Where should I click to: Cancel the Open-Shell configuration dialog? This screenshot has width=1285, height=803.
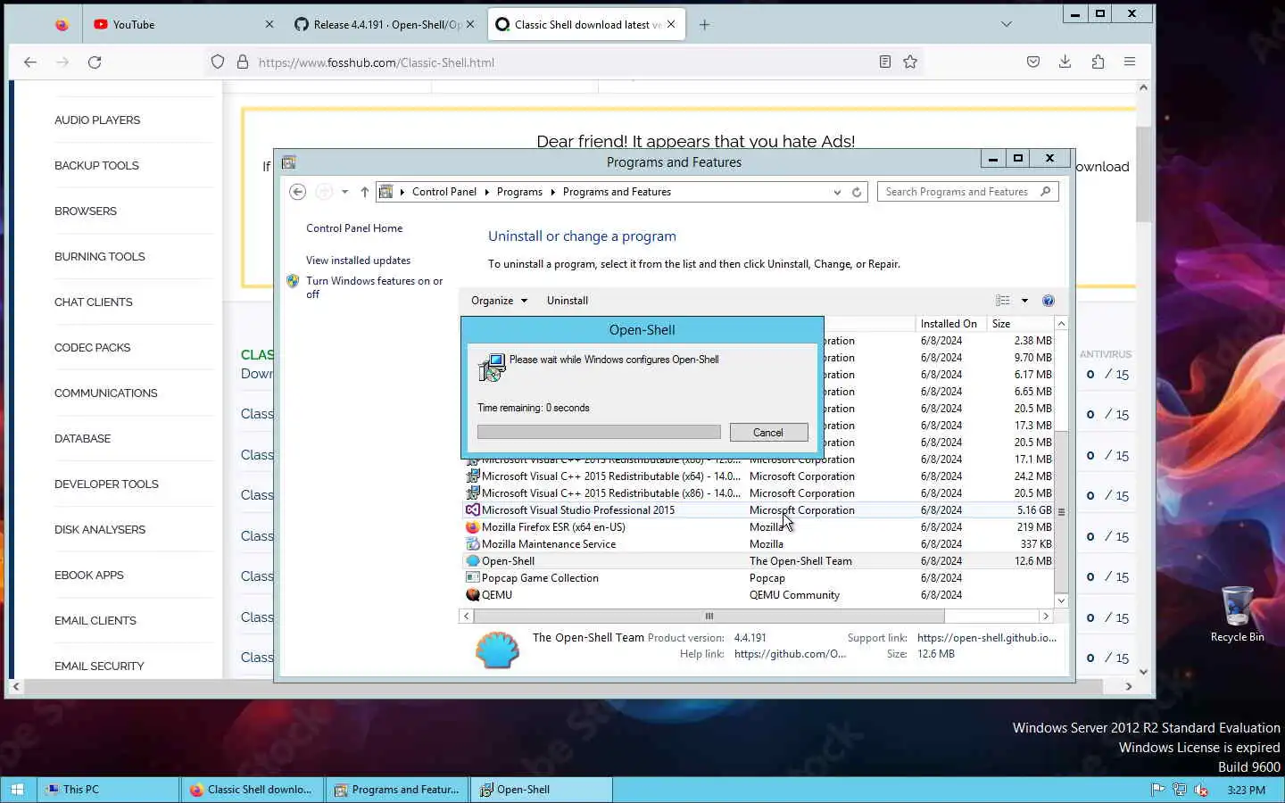pos(768,433)
